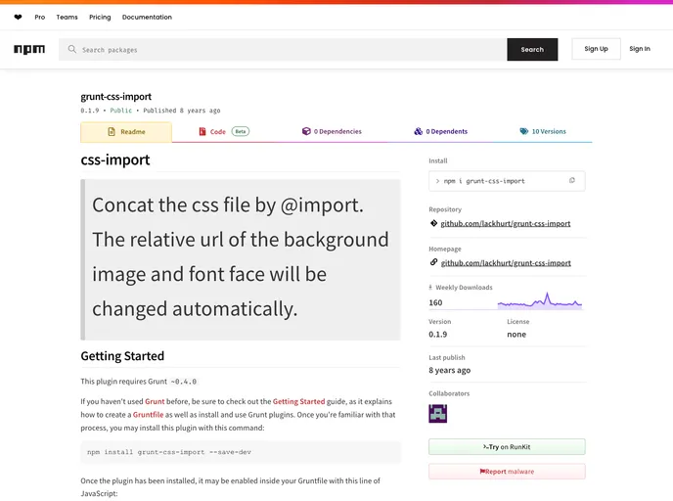Switch to the 0 Dependencies tab
Viewport: 673px width, 501px height.
coord(332,131)
